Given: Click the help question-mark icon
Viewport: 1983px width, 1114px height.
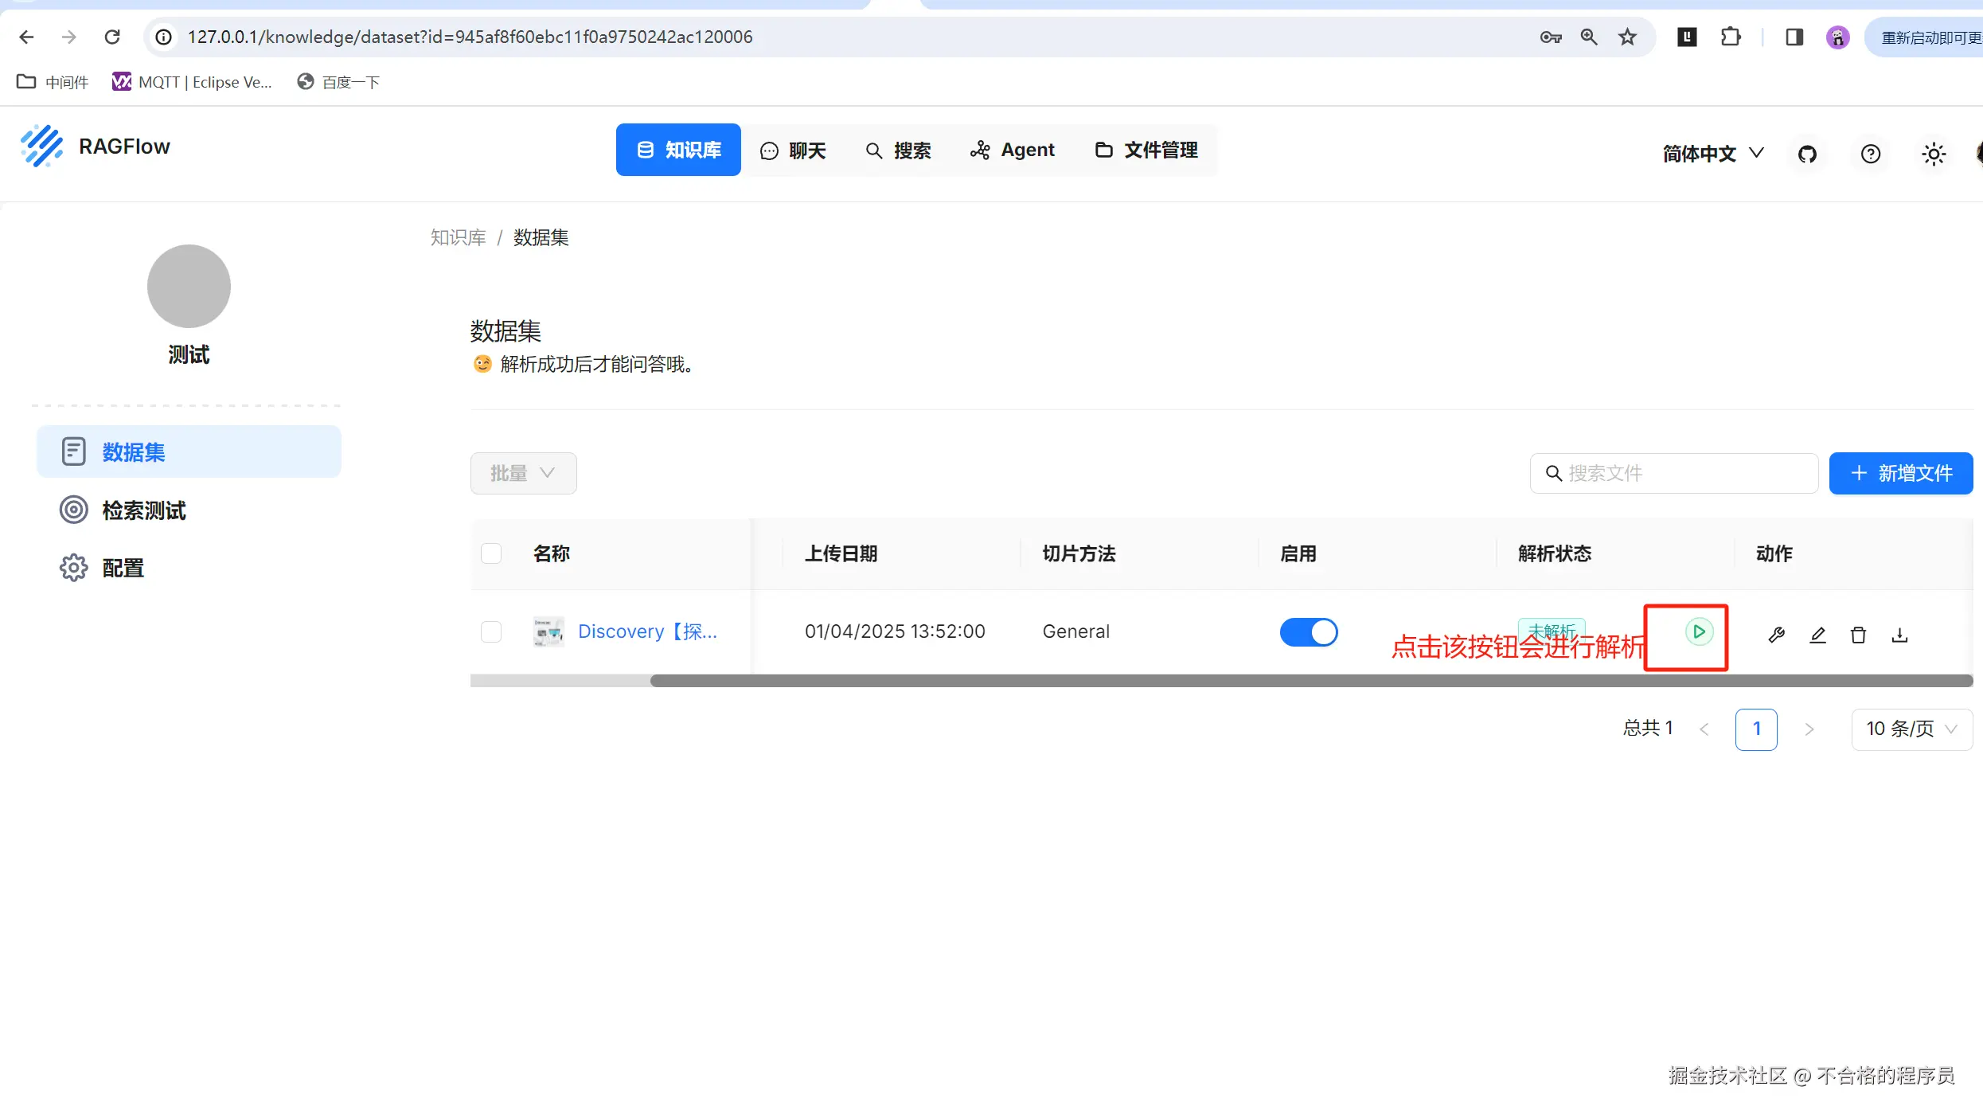Looking at the screenshot, I should coord(1870,154).
